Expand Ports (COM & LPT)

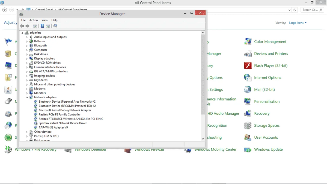coord(27,136)
